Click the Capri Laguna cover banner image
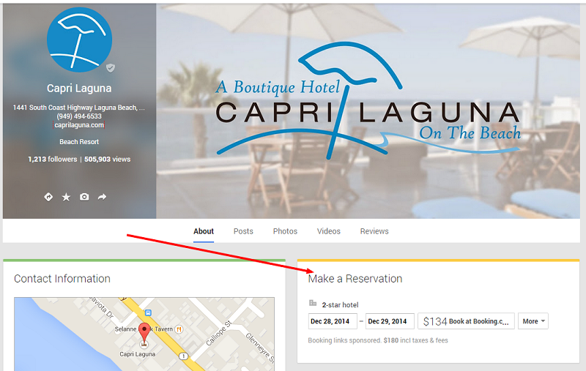This screenshot has width=586, height=371. (x=368, y=111)
